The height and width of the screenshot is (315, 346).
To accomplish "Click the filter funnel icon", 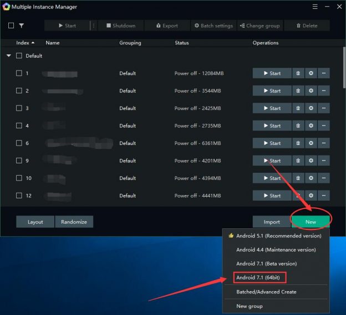I will click(22, 26).
